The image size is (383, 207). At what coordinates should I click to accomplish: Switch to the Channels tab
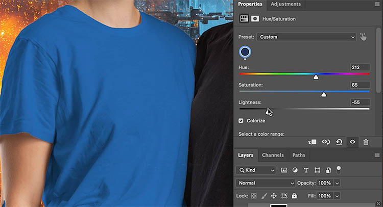coord(273,156)
